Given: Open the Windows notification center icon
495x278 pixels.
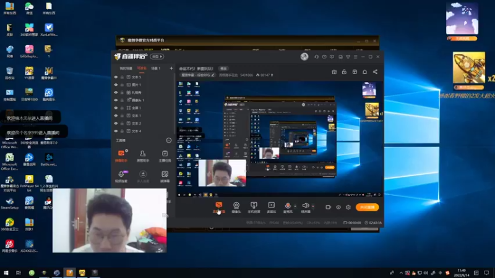Looking at the screenshot, I should pyautogui.click(x=486, y=273).
